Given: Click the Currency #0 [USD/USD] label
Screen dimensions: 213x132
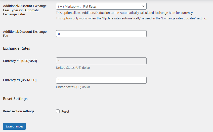Looking at the screenshot, I should (20, 61).
